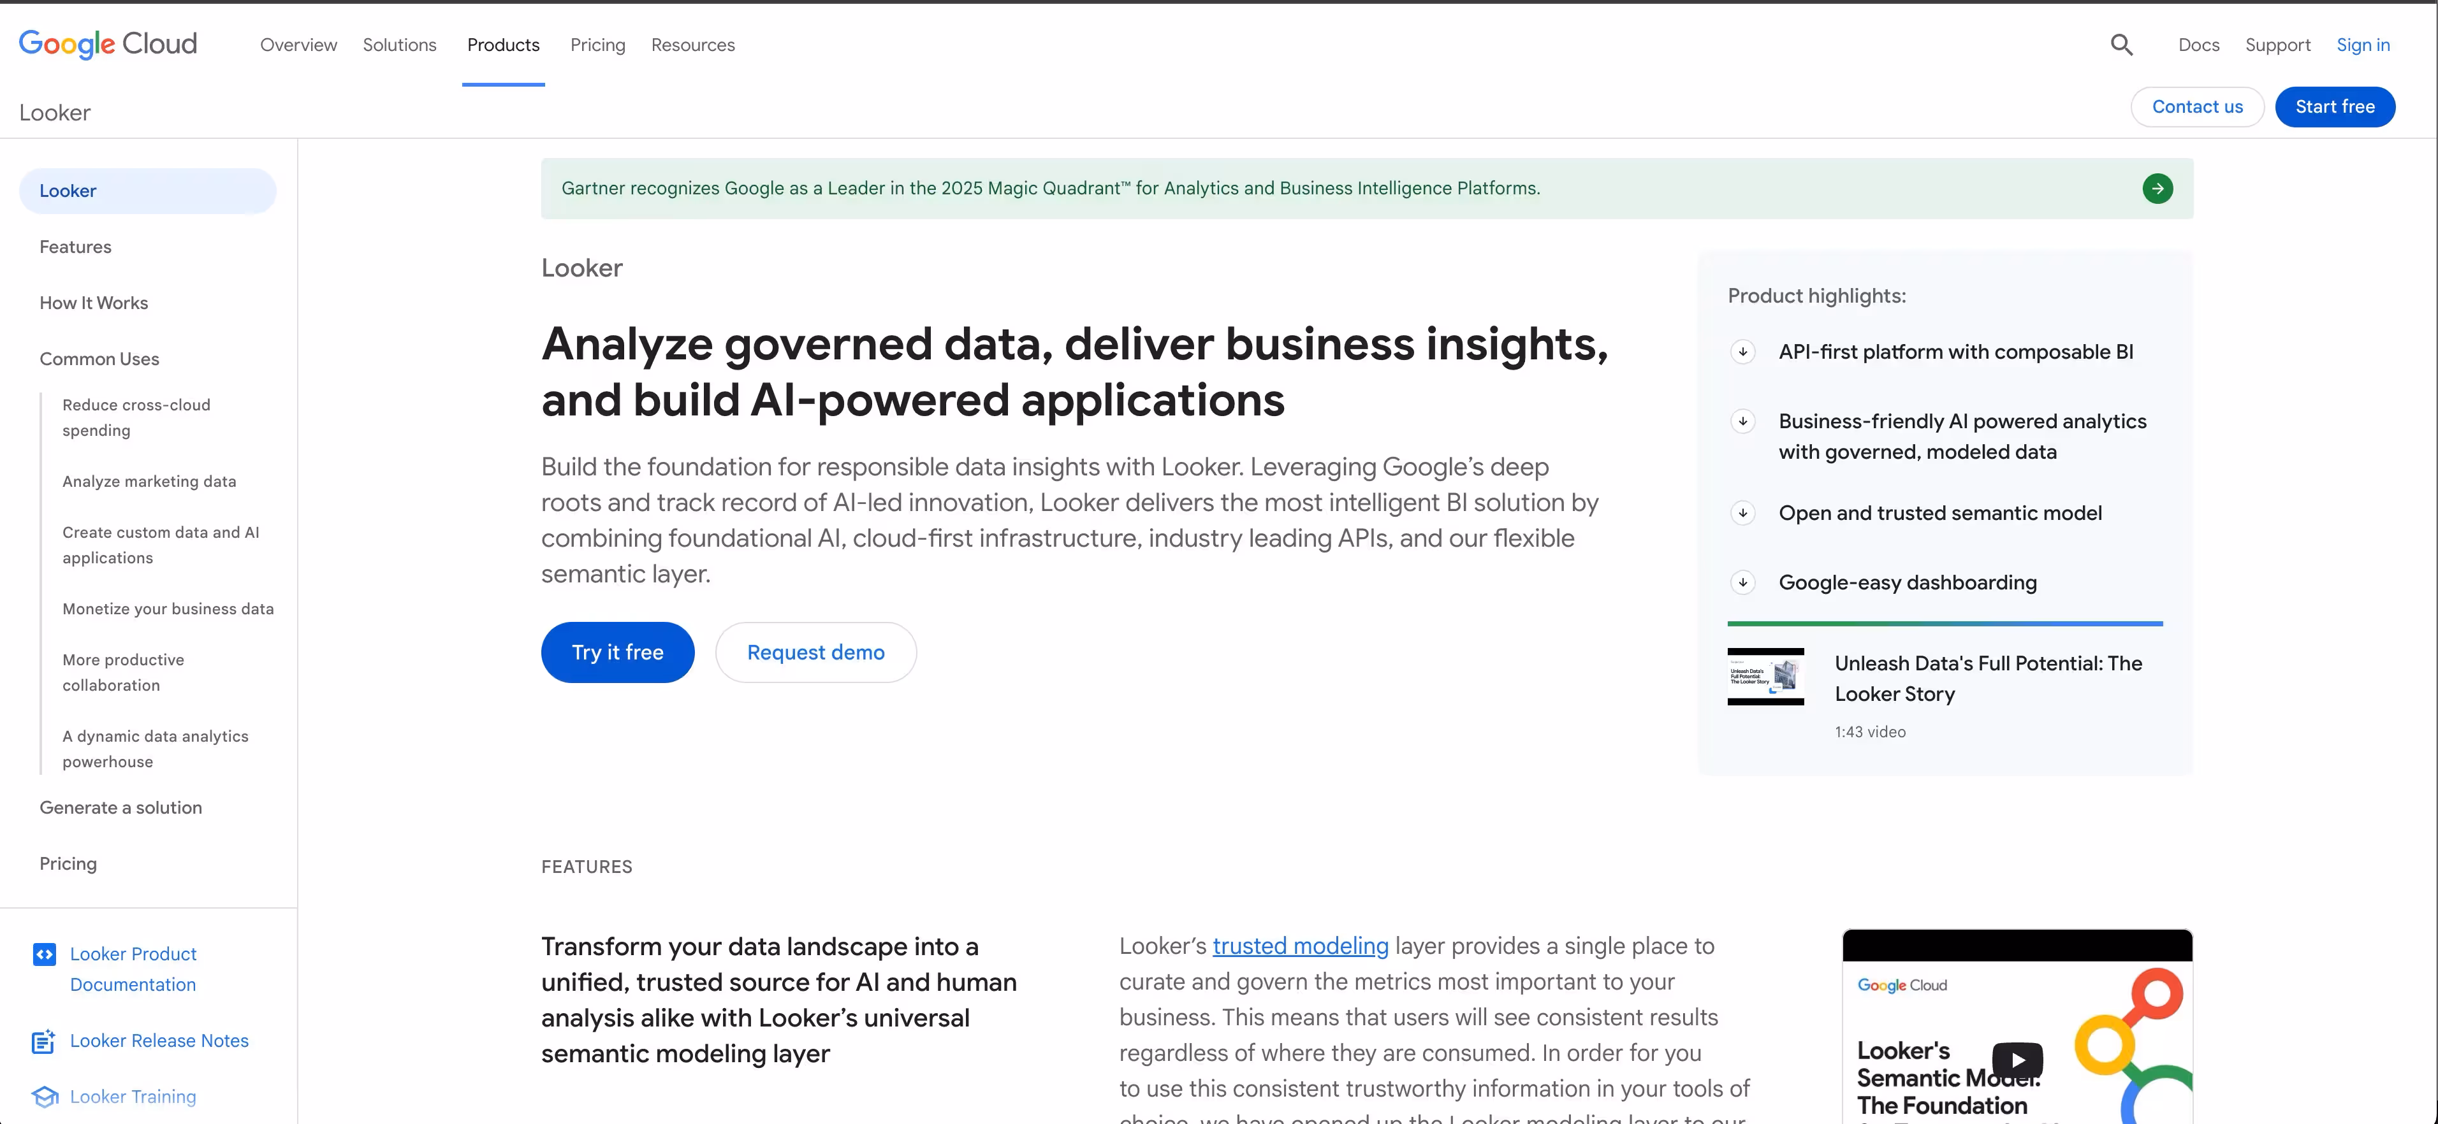Expand Open and trusted semantic model arrow

pyautogui.click(x=1742, y=513)
